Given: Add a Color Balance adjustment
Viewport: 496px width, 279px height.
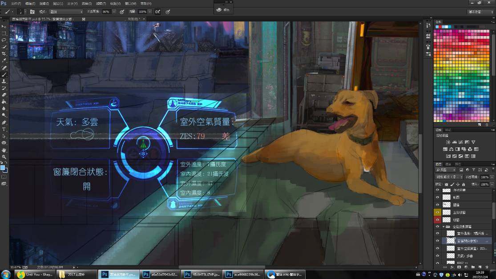Looking at the screenshot, I should pos(451,149).
